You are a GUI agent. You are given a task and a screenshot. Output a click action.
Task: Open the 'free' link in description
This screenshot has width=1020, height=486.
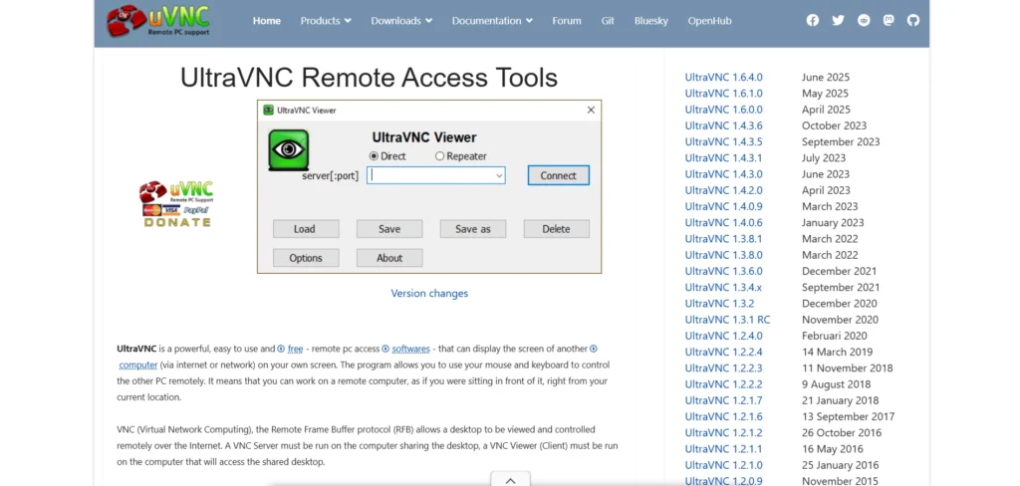(x=295, y=349)
